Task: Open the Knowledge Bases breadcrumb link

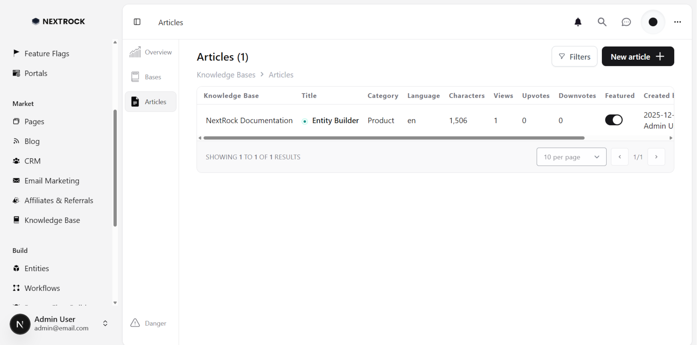Action: (x=226, y=75)
